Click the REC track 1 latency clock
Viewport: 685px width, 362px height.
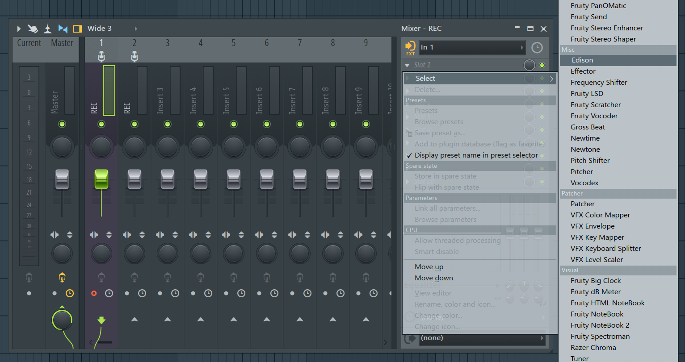pyautogui.click(x=109, y=293)
